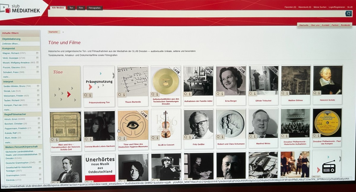The width and height of the screenshot is (356, 192).
Task: Enable the Tauber, Richard checkbox
Action: coord(38,100)
